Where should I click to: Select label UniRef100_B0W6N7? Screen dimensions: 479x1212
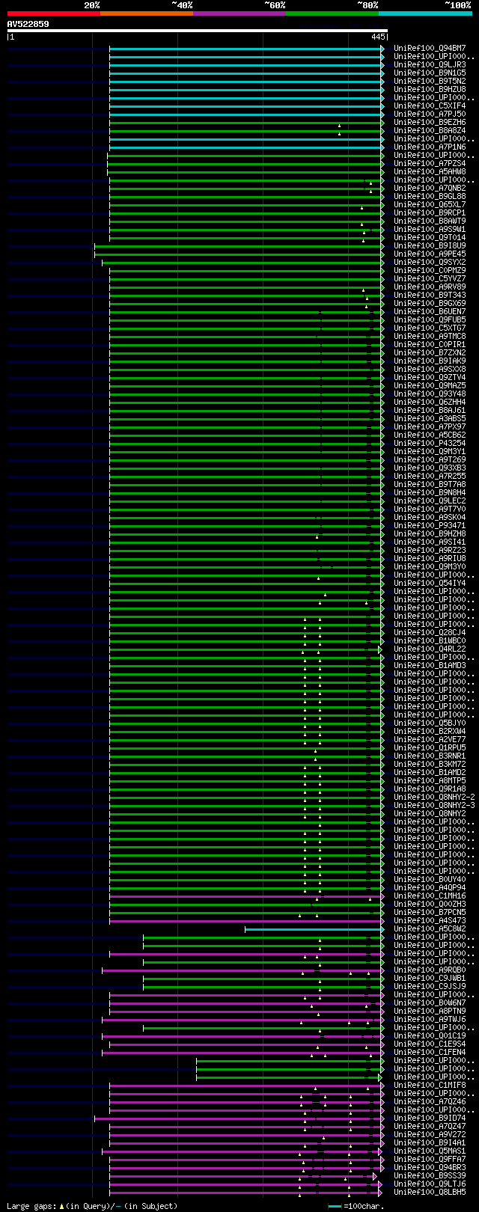point(430,1003)
